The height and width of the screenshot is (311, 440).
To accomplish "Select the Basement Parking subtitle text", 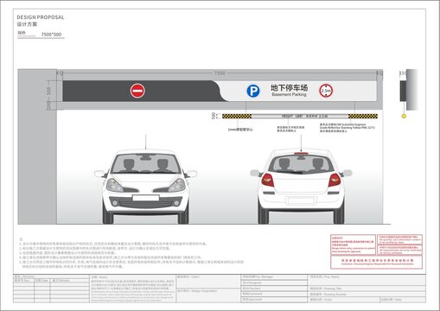I will point(289,94).
